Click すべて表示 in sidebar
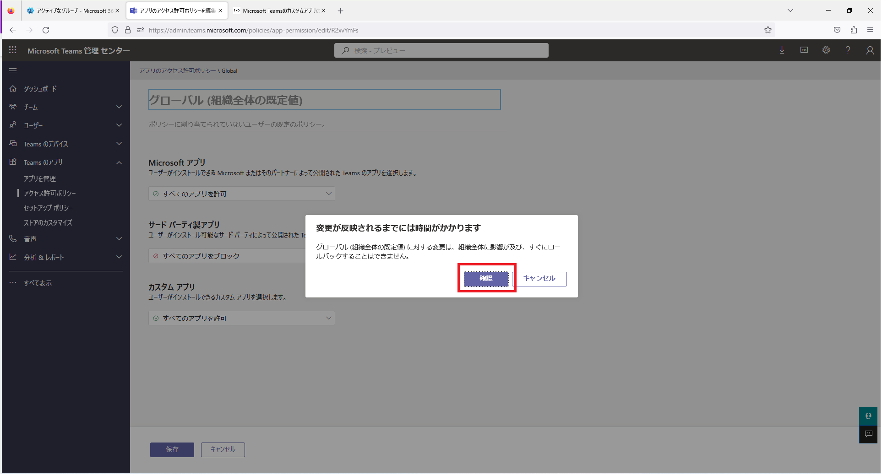This screenshot has width=882, height=475. pyautogui.click(x=38, y=283)
